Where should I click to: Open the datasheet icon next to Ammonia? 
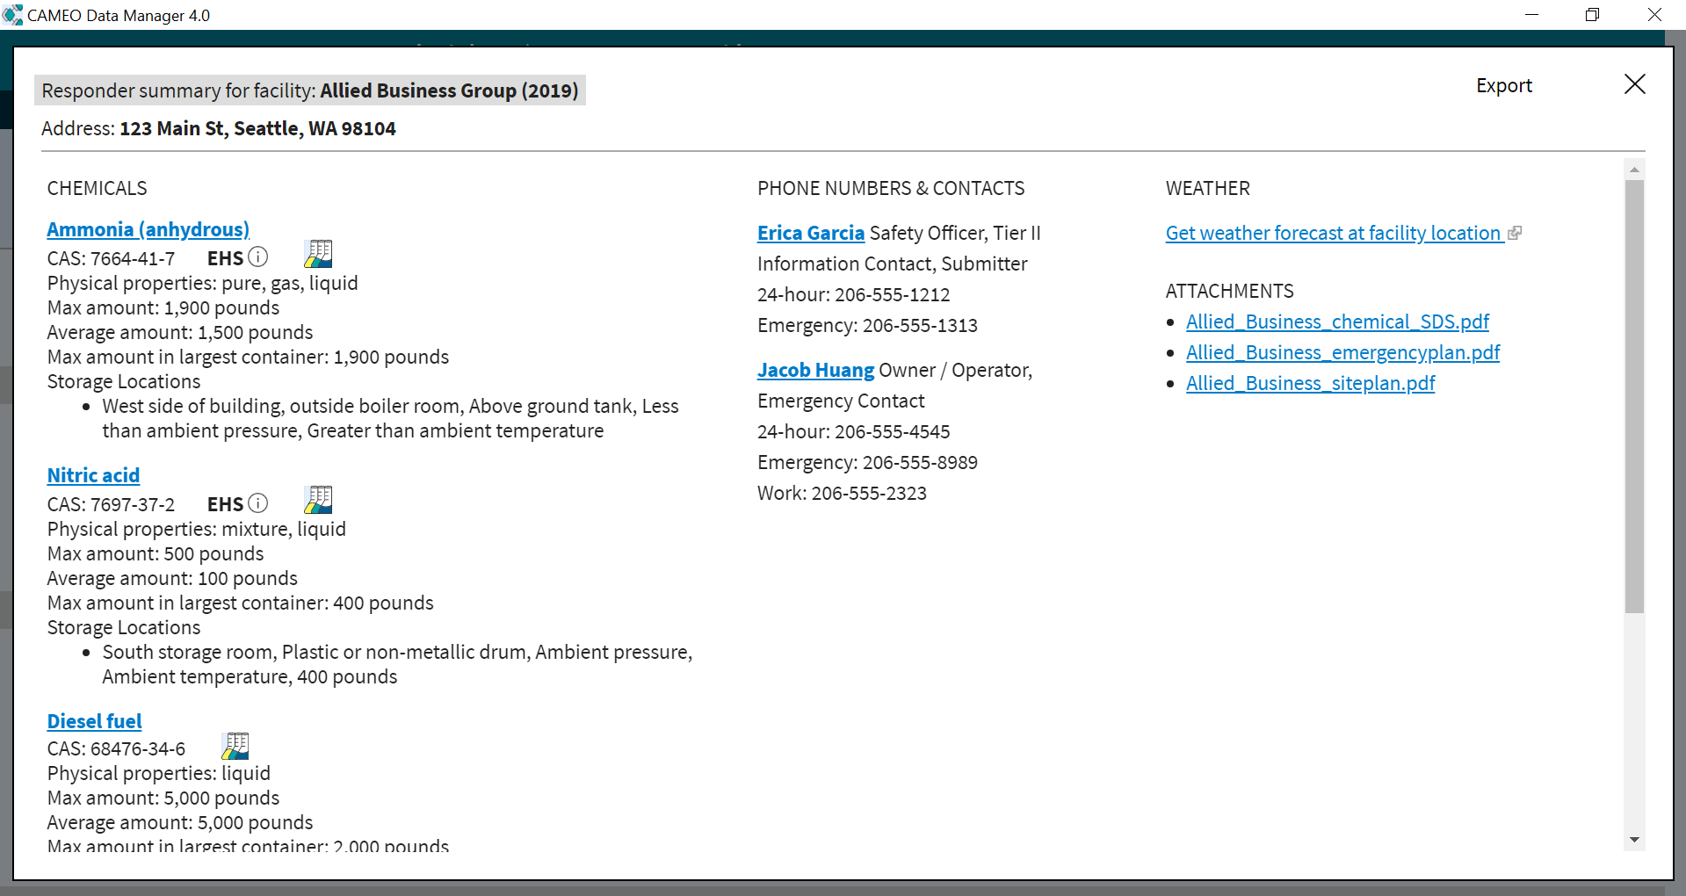318,254
